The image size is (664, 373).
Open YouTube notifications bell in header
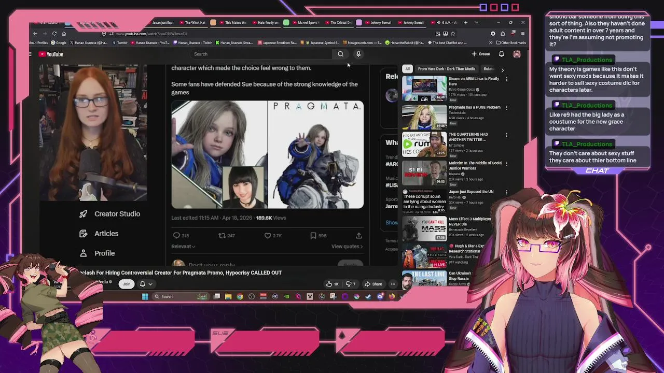[x=501, y=54]
